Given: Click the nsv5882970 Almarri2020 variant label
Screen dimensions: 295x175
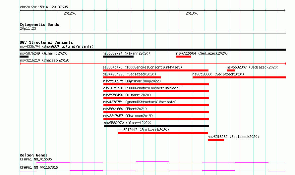Looking at the screenshot, I should coord(128,123).
